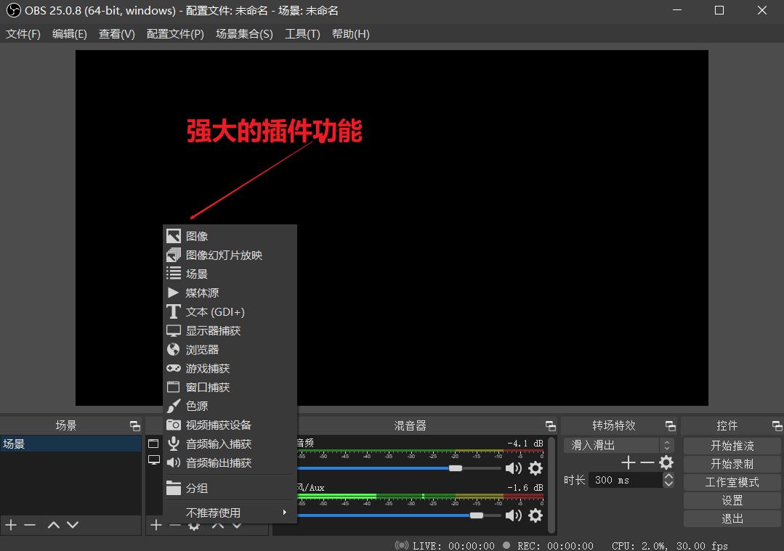Image resolution: width=784 pixels, height=551 pixels.
Task: Open the 桌面音频 settings gear icon
Action: [x=536, y=468]
